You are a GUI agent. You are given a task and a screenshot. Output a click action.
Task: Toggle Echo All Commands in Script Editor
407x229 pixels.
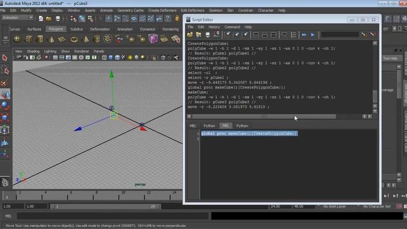tap(284, 35)
